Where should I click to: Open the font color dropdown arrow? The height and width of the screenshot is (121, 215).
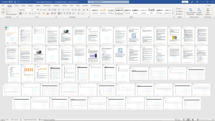coord(50,14)
